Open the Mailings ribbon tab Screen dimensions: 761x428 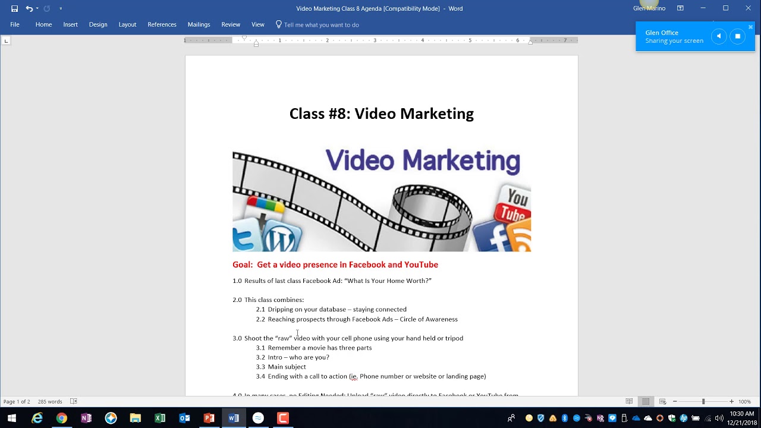[x=199, y=24]
